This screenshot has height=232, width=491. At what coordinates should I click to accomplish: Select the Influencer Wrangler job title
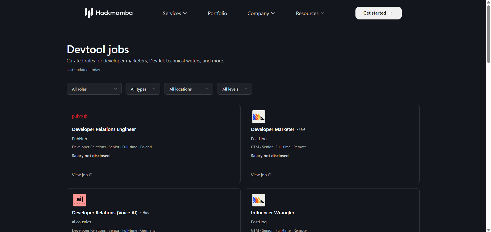pyautogui.click(x=273, y=213)
